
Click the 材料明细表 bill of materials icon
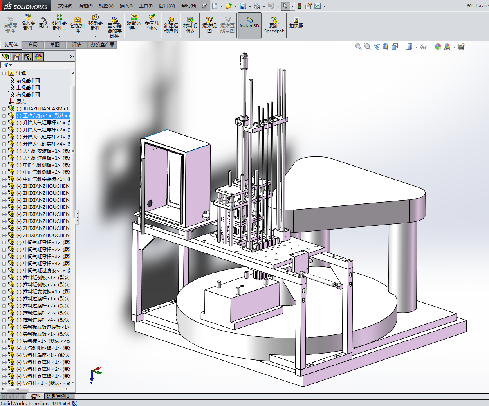click(190, 25)
